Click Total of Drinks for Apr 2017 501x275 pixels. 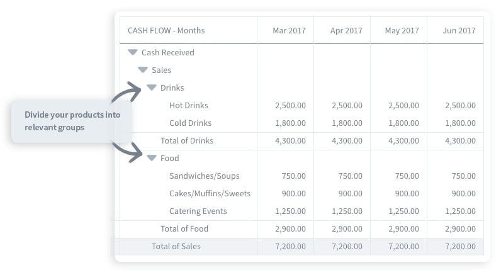click(347, 140)
